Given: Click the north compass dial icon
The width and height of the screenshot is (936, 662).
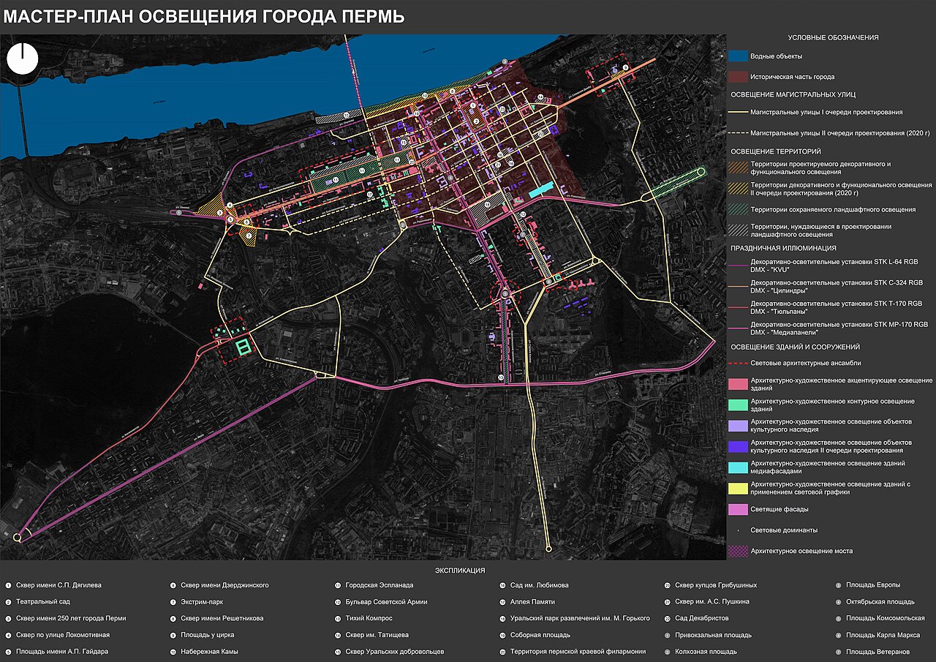Looking at the screenshot, I should click(23, 59).
